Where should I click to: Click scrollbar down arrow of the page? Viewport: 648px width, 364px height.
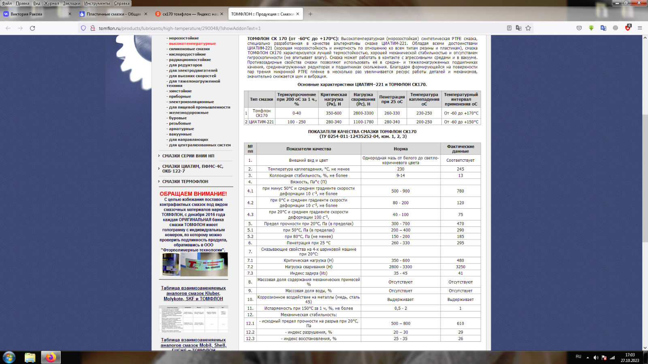tap(645, 347)
